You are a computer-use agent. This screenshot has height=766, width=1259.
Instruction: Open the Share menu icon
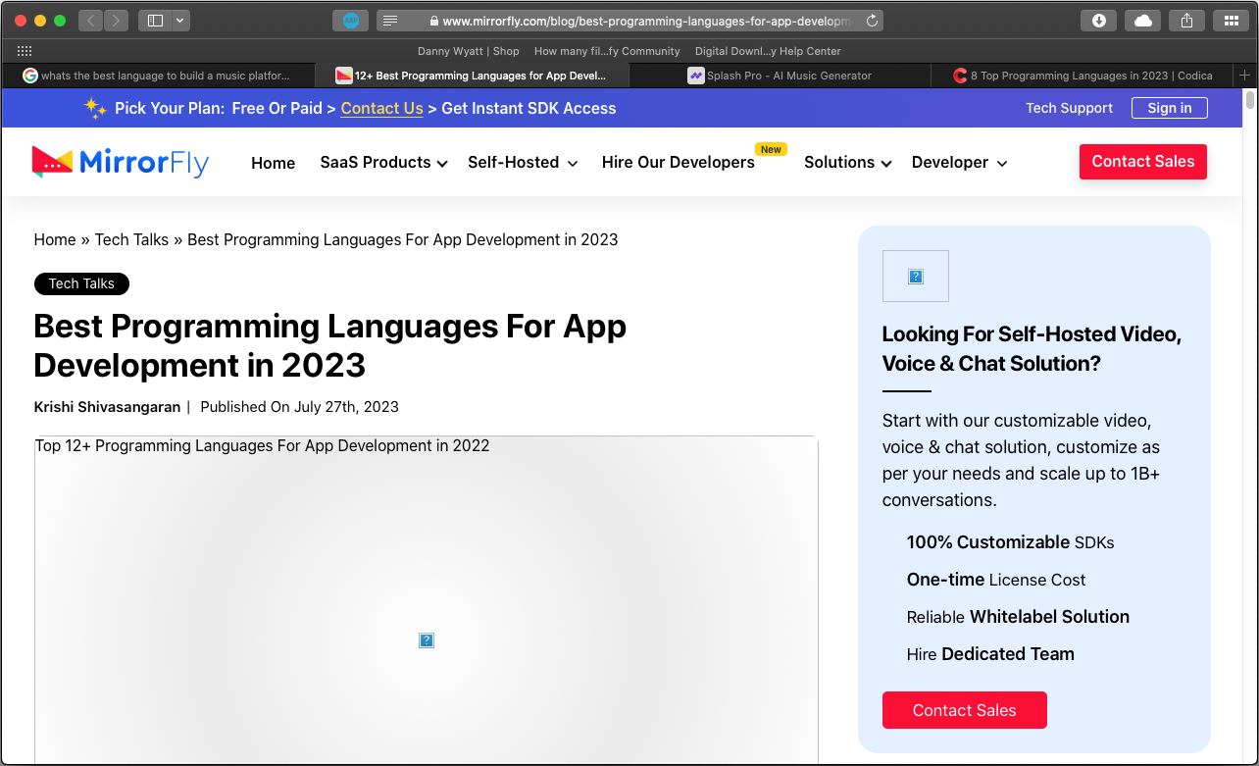click(x=1186, y=21)
